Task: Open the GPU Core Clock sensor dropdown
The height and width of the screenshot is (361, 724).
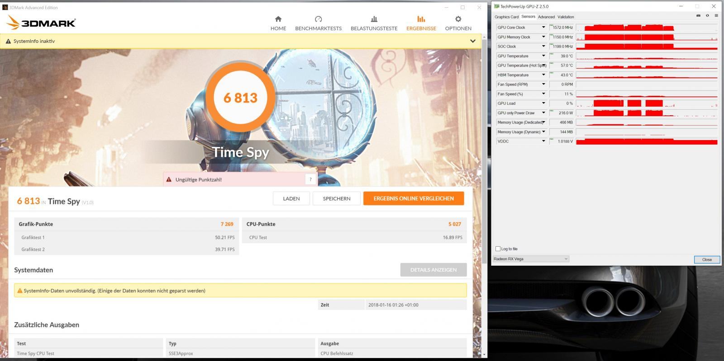Action: (x=543, y=28)
